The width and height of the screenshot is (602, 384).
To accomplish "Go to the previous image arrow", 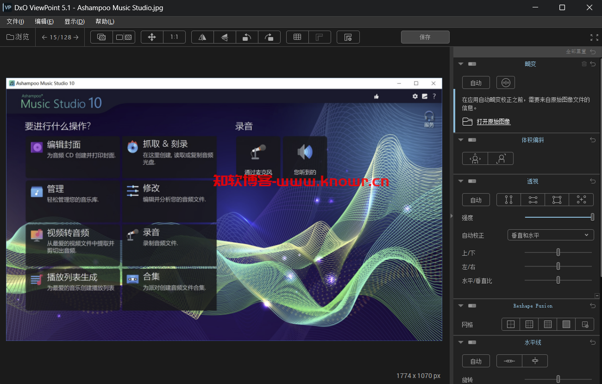I will pyautogui.click(x=44, y=37).
